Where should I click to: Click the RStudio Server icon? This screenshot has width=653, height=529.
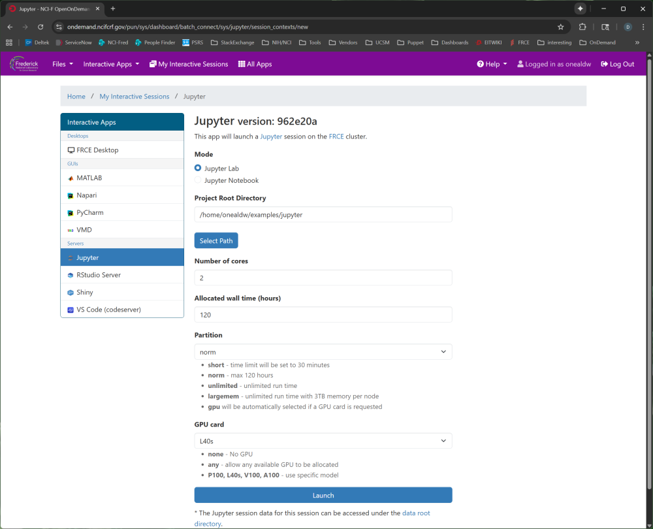pyautogui.click(x=71, y=276)
